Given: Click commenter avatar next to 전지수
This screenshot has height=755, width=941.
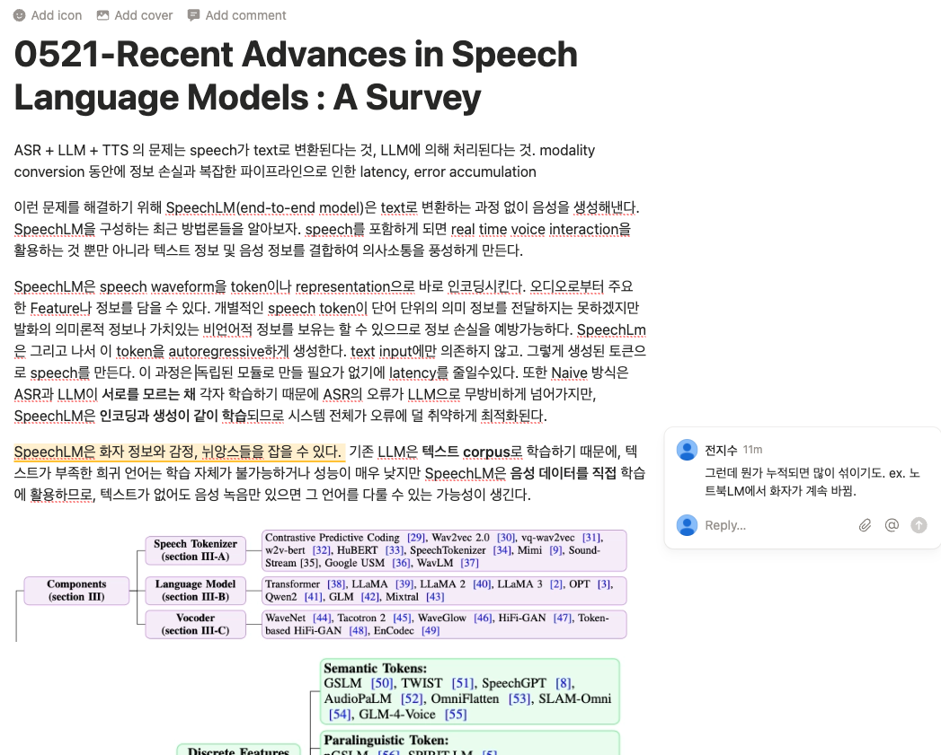Looking at the screenshot, I should (687, 450).
